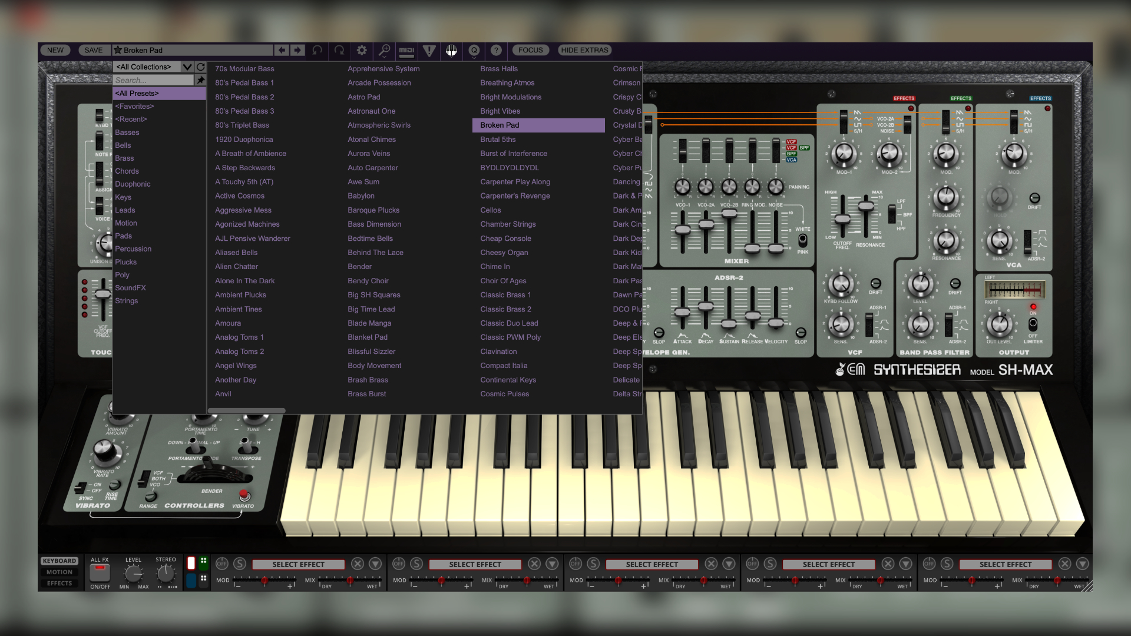Viewport: 1131px width, 636px height.
Task: Click the first effect MIX dry/wet slider
Action: pyautogui.click(x=349, y=581)
